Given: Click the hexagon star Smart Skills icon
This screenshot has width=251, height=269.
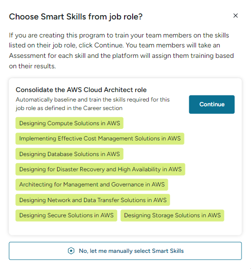Looking at the screenshot, I should tap(71, 251).
